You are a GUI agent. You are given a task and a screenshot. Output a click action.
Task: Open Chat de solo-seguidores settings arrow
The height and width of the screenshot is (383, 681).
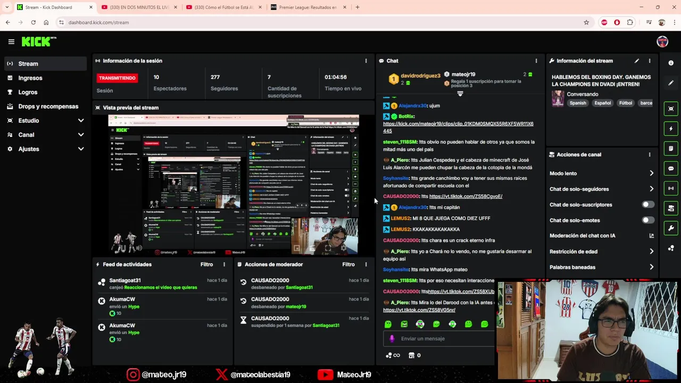[651, 189]
